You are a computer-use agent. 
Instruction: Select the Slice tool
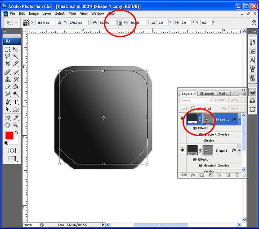[x=16, y=63]
